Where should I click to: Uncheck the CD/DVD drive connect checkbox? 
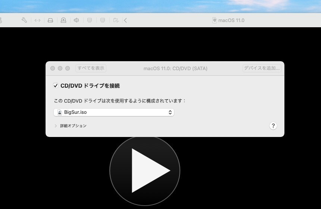click(x=56, y=85)
